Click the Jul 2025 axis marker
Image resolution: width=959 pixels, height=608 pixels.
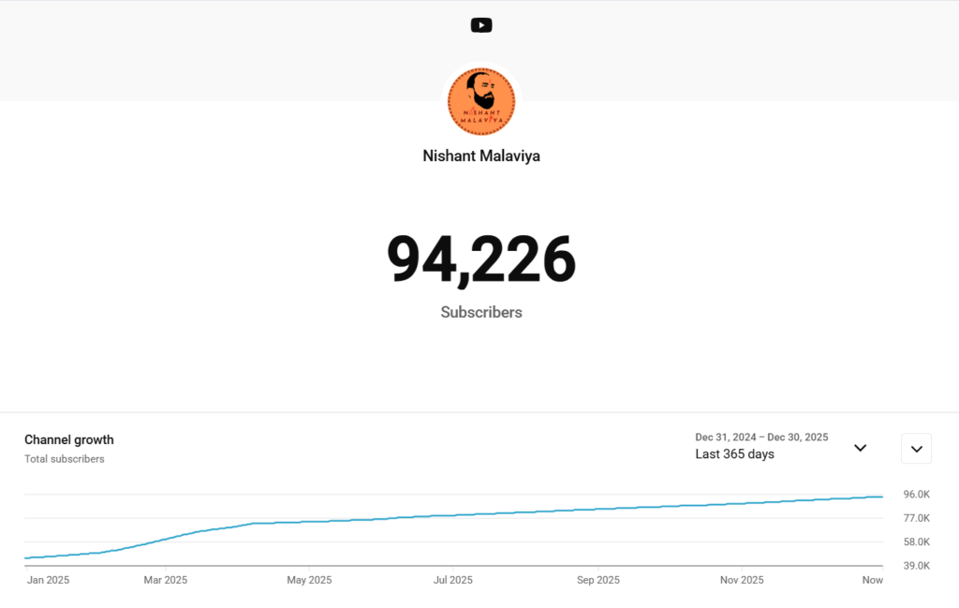pos(452,580)
